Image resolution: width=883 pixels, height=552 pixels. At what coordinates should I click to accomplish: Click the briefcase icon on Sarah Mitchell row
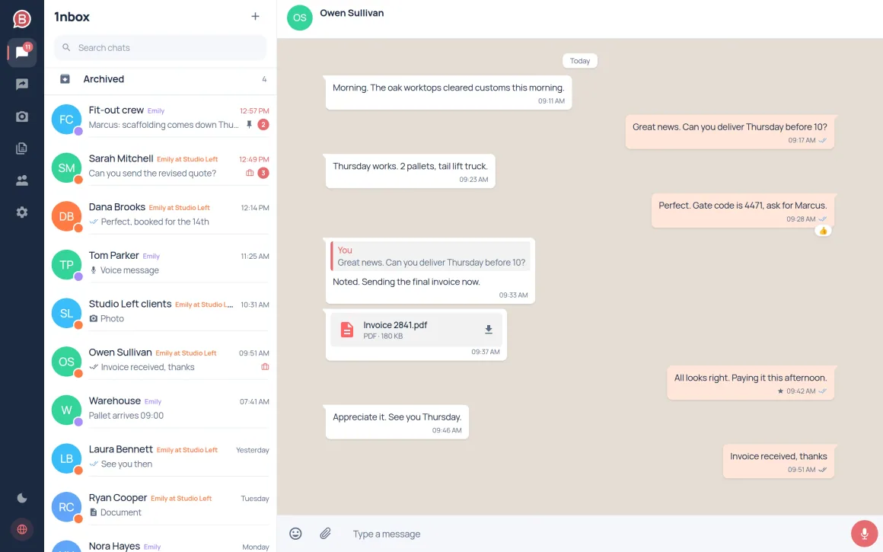[250, 173]
